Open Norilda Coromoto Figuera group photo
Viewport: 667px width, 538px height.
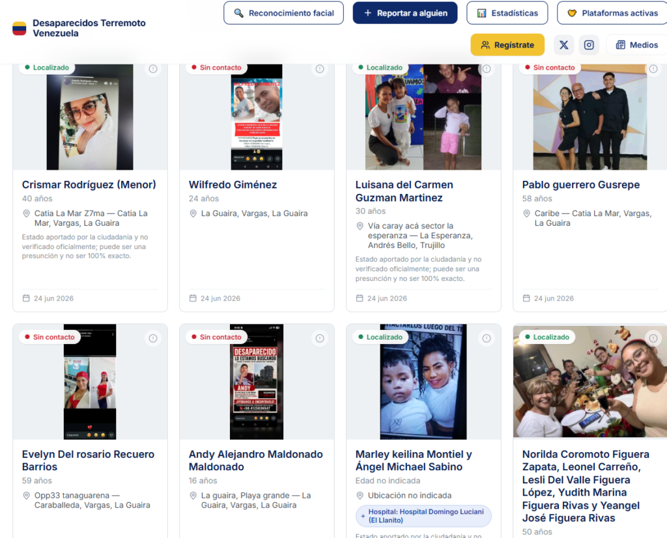pyautogui.click(x=590, y=382)
